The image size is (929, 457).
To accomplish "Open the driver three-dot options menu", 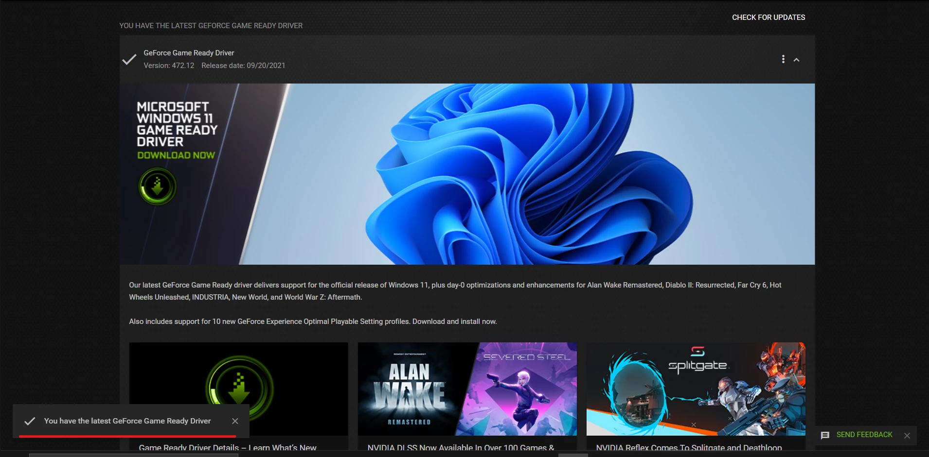I will pyautogui.click(x=783, y=59).
